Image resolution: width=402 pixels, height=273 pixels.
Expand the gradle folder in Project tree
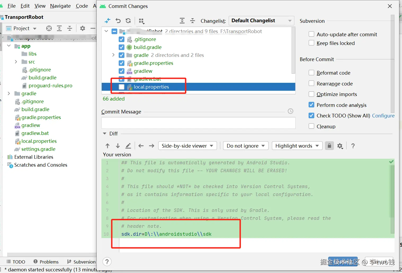tap(9, 93)
